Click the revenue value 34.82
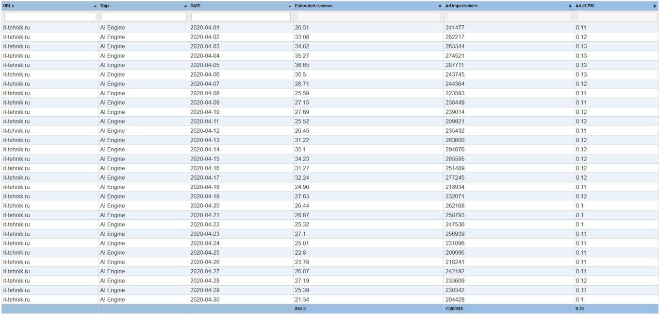 click(x=302, y=46)
